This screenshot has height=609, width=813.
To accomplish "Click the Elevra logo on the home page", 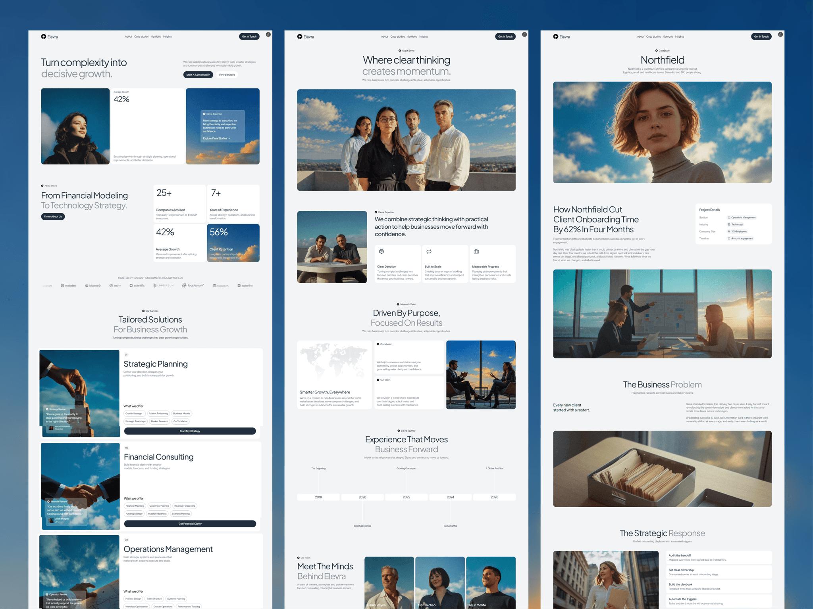I will pos(49,36).
